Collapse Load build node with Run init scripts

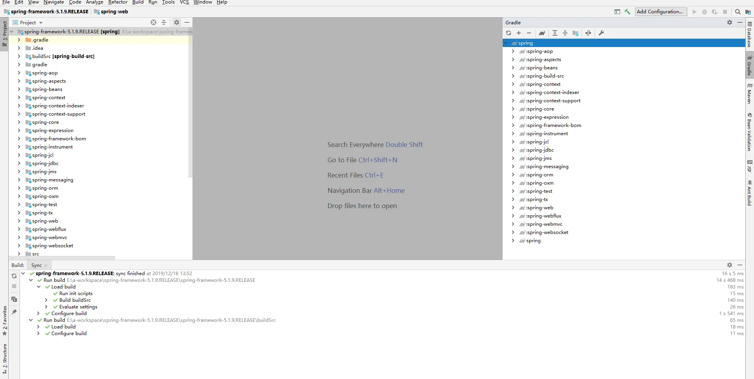(38, 287)
